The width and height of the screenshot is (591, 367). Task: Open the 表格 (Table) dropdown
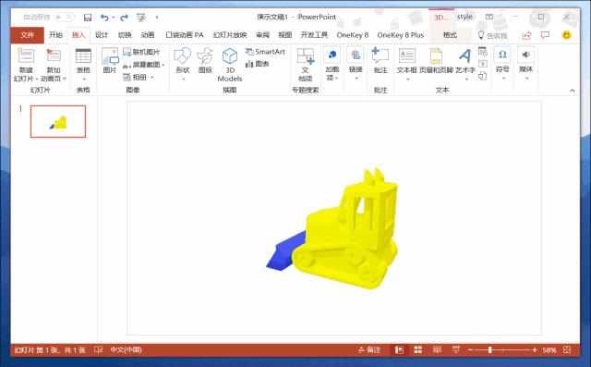(x=83, y=65)
